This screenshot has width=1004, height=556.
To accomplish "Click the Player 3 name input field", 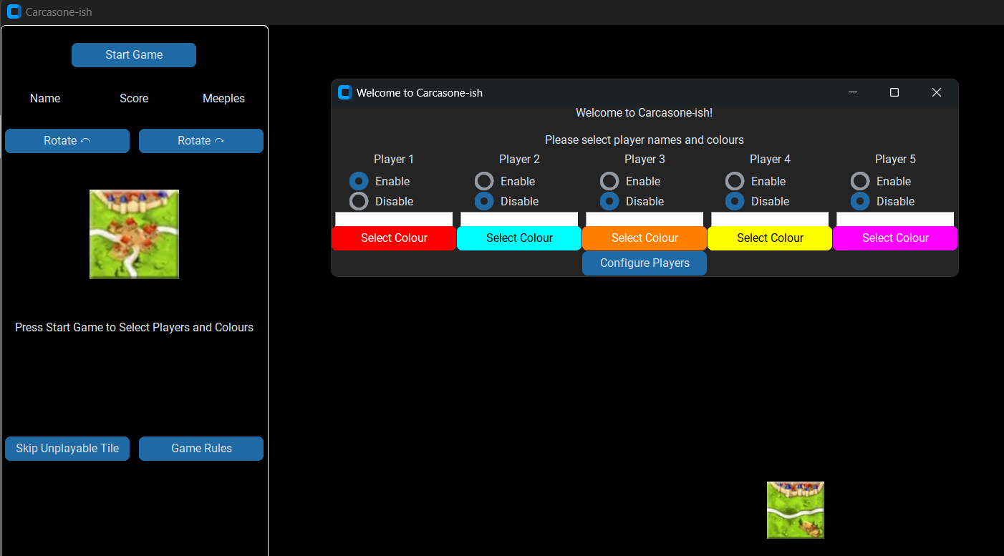I will click(645, 219).
